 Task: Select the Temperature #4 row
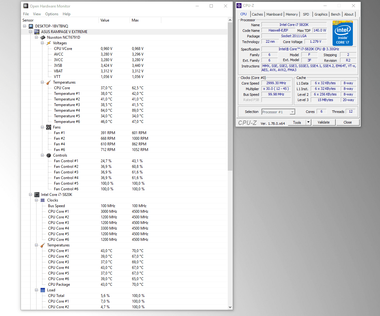tap(124, 110)
